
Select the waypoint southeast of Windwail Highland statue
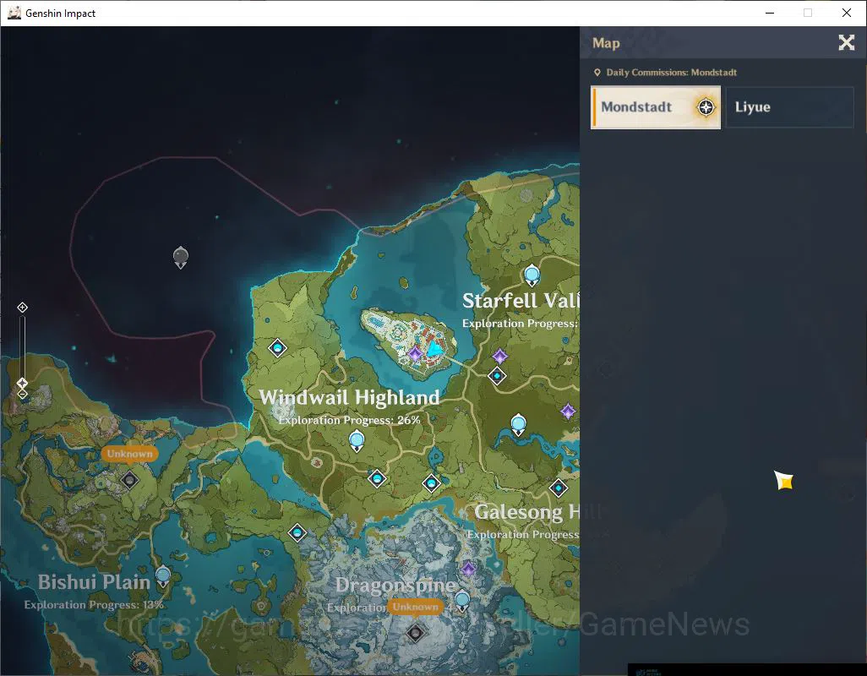click(x=377, y=478)
